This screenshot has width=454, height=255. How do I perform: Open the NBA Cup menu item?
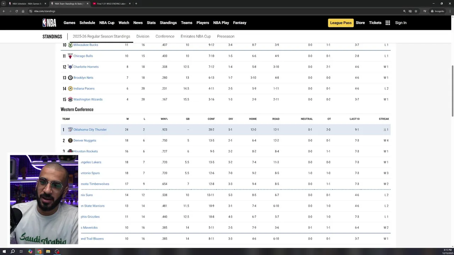point(107,23)
